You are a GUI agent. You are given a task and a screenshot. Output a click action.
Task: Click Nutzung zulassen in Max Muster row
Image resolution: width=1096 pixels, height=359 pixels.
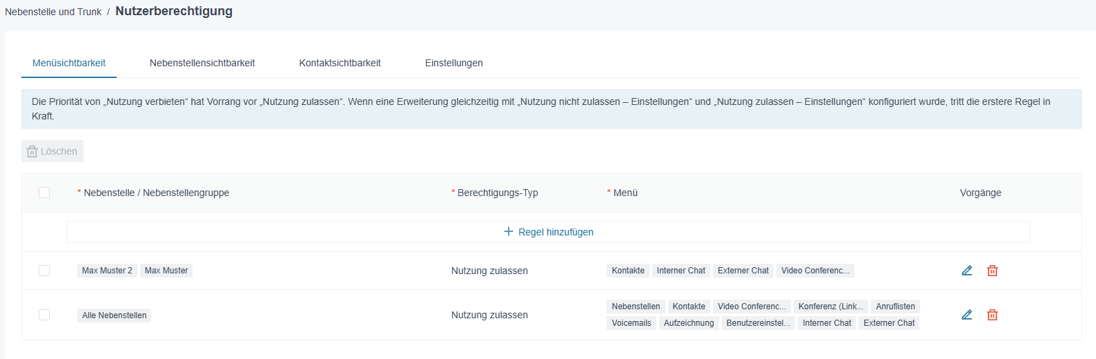(489, 271)
